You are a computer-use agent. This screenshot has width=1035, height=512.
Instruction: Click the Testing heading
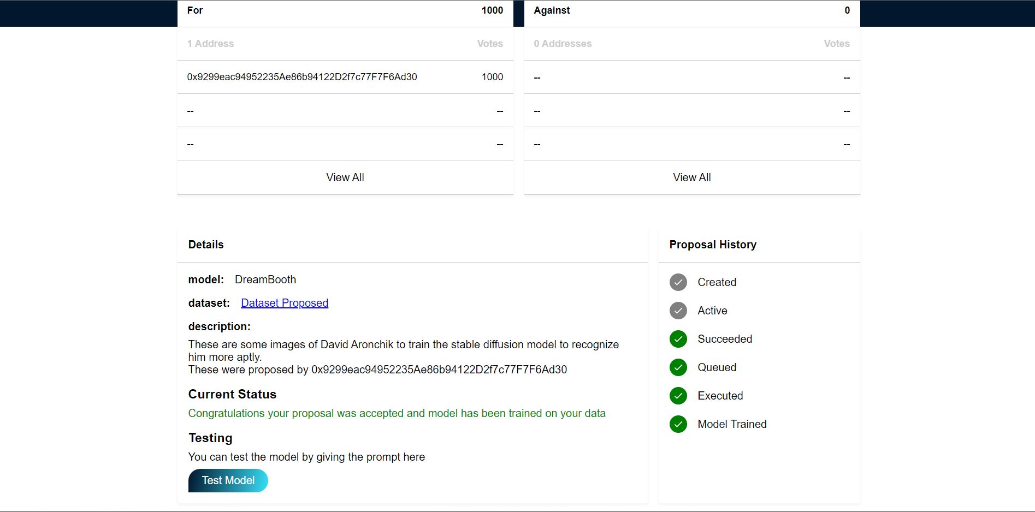click(210, 438)
